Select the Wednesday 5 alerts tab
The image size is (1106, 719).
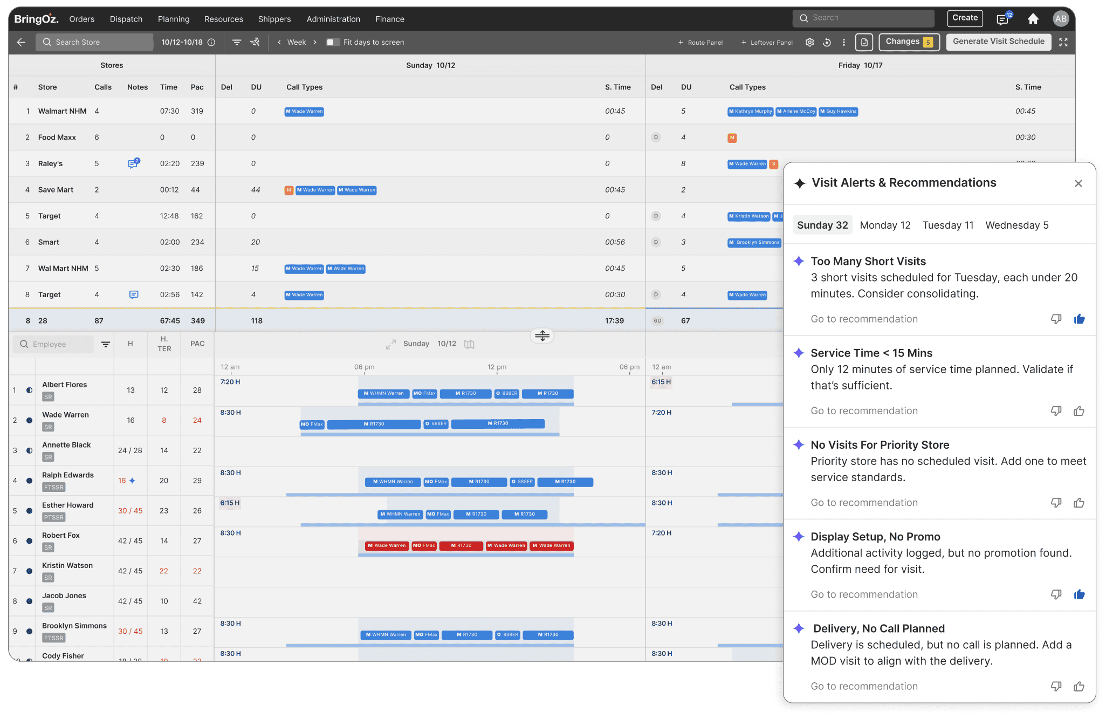click(x=1017, y=225)
